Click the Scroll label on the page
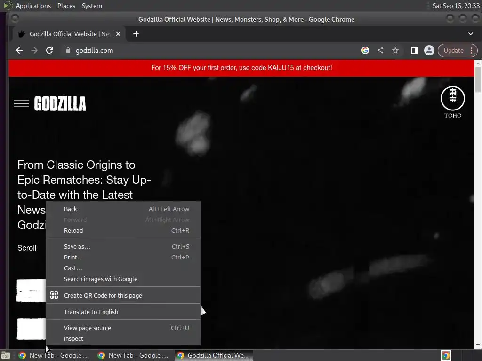Screen dimensions: 482x361 click(27, 248)
